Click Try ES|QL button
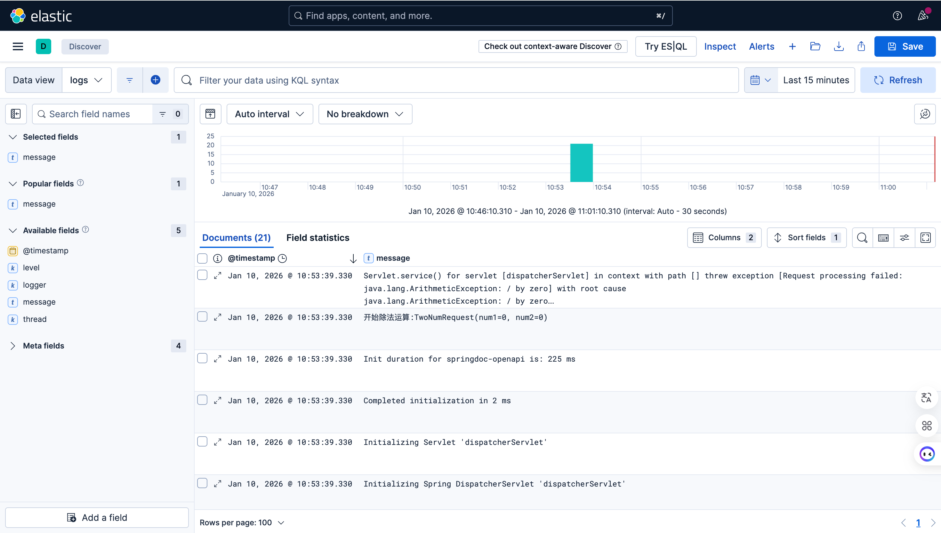Viewport: 941px width, 533px height. 666,46
